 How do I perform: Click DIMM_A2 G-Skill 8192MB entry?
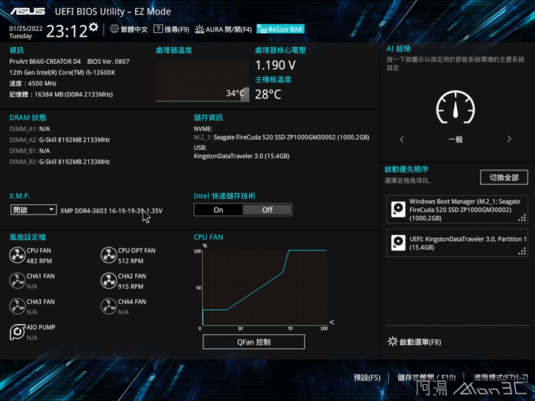(x=60, y=140)
